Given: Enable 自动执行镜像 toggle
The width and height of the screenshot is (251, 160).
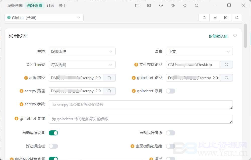Looking at the screenshot, I should pyautogui.click(x=170, y=133).
